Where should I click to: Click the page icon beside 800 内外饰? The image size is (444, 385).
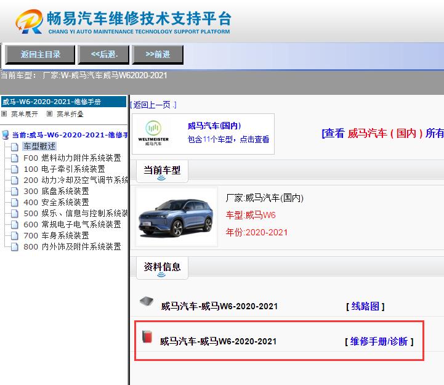coord(14,247)
